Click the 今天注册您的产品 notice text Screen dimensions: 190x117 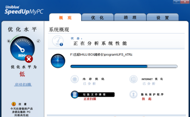(22, 112)
